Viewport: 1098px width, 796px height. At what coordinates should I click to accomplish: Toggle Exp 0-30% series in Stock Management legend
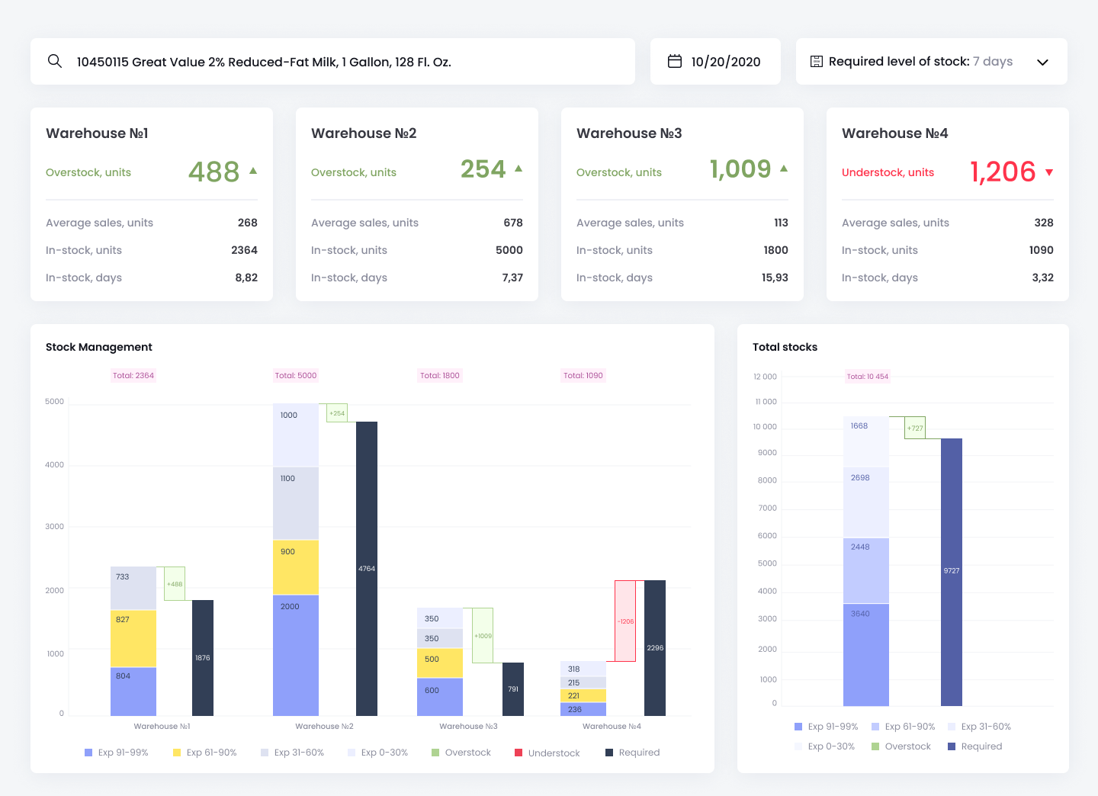378,753
